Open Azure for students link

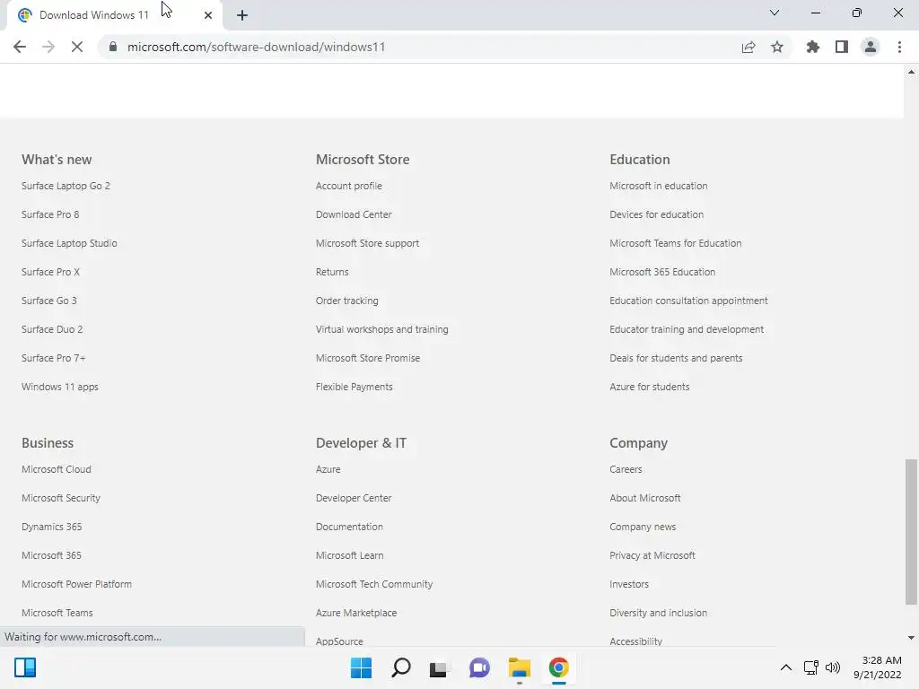point(650,387)
